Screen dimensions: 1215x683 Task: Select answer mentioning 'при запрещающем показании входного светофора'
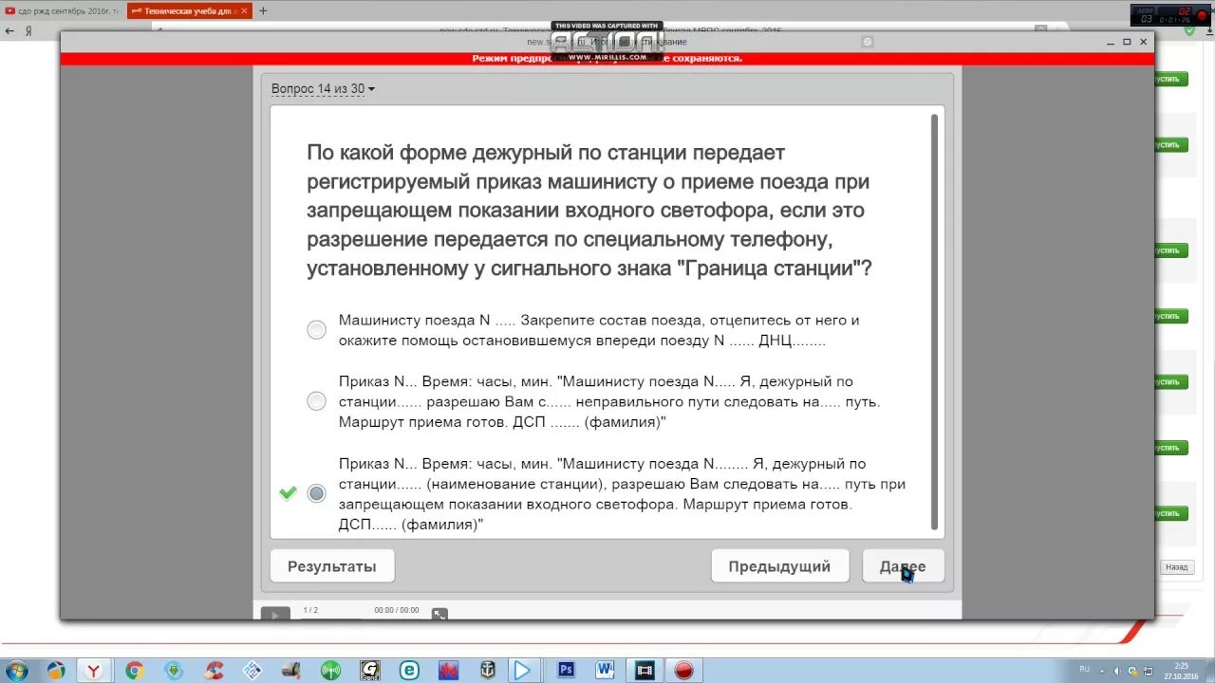pos(316,493)
